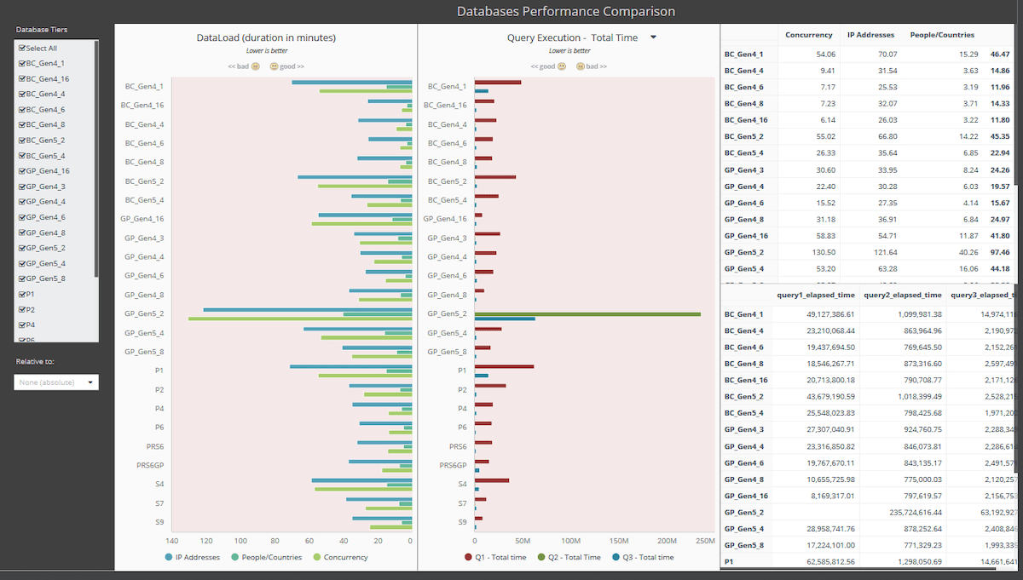Viewport: 1023px width, 580px height.
Task: Click the DataLoad (duration in minutes) chart title
Action: (x=266, y=37)
